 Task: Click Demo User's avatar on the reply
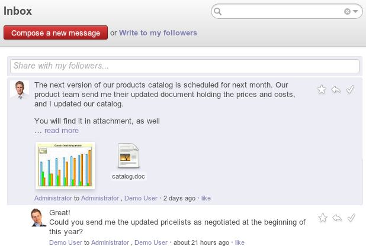pos(38,218)
